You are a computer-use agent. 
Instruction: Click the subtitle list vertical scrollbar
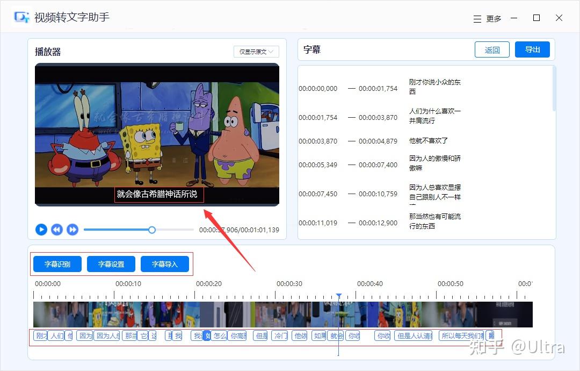tap(554, 89)
